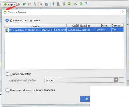Open the AVD Manager phone icon
This screenshot has width=129, height=107.
59,4
